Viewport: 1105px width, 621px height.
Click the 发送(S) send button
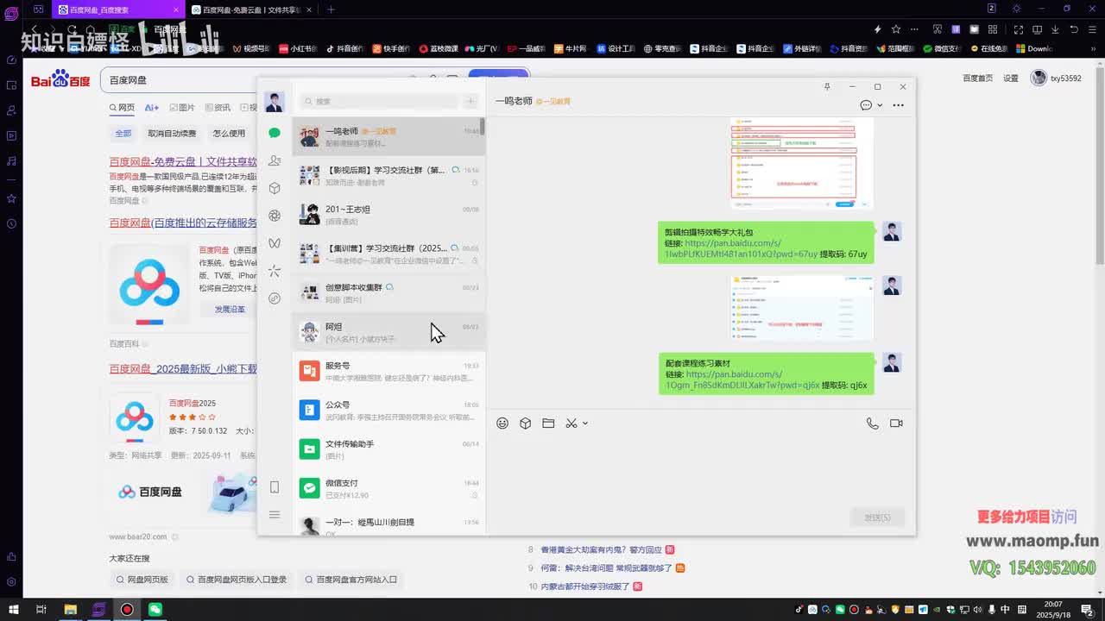(877, 517)
